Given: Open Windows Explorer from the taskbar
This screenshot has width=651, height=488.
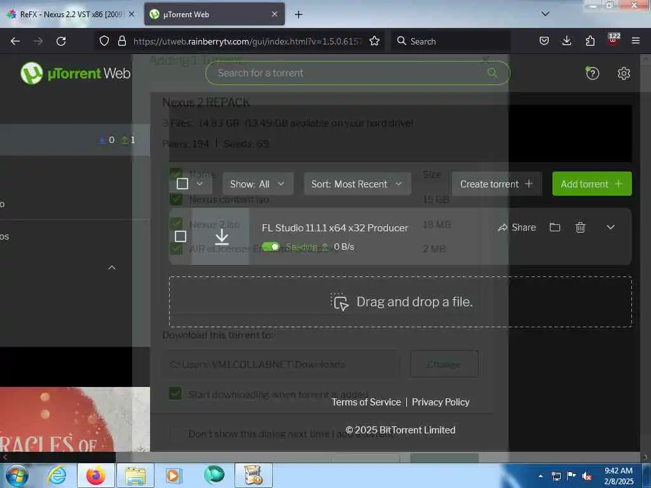Looking at the screenshot, I should [135, 475].
